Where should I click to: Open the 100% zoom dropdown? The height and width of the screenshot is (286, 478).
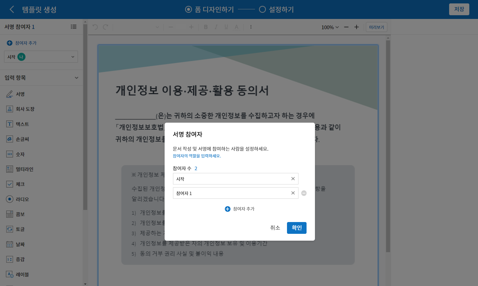330,27
